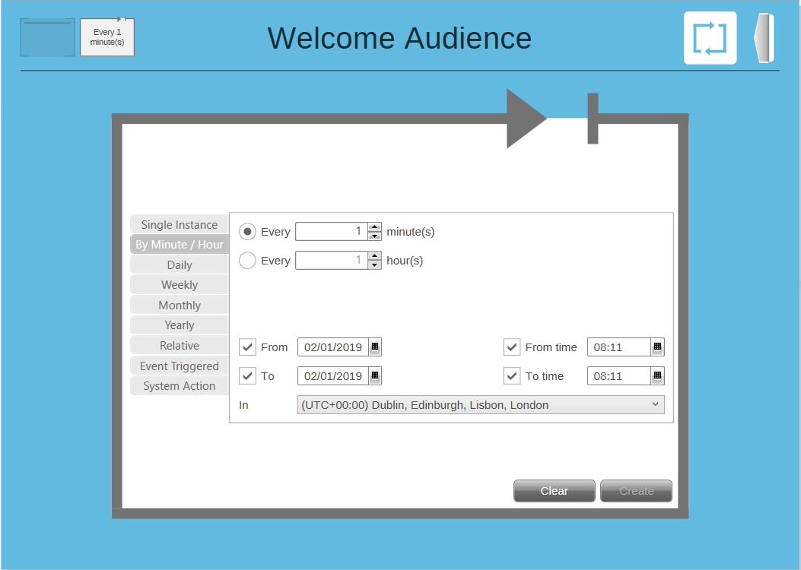Screen dimensions: 801x570
Task: Switch to the Event Triggered tab
Action: pos(180,366)
